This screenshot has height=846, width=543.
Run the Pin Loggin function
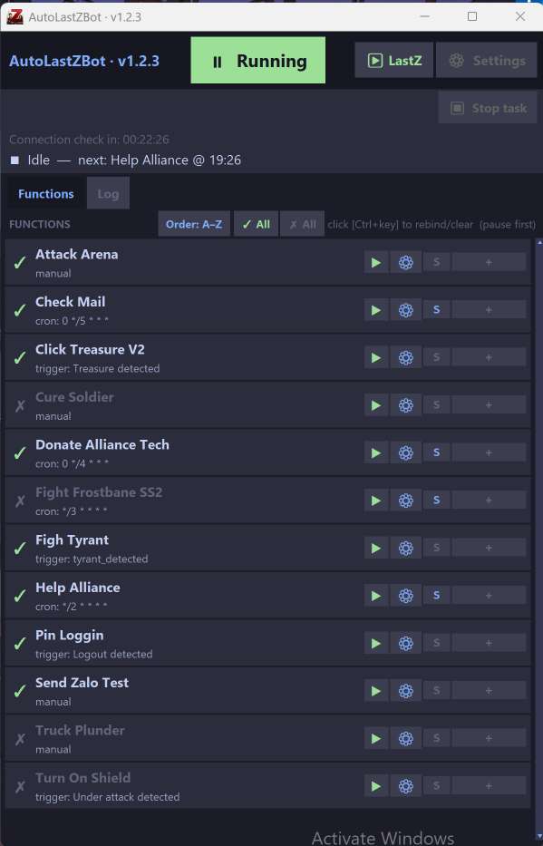click(376, 643)
